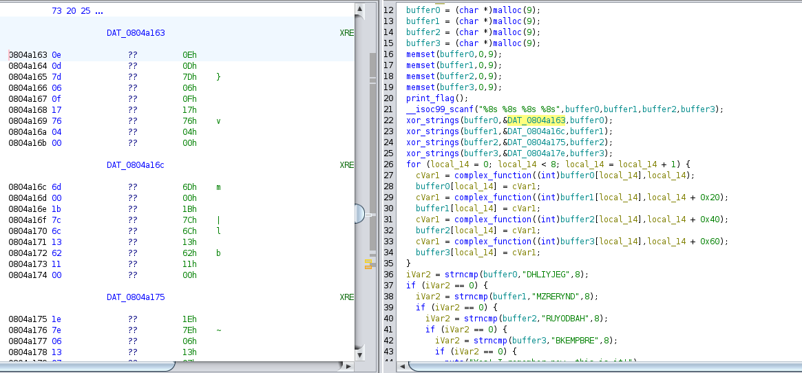Click the ellipsis after bytes 73 20 25
The image size is (802, 373).
(99, 11)
